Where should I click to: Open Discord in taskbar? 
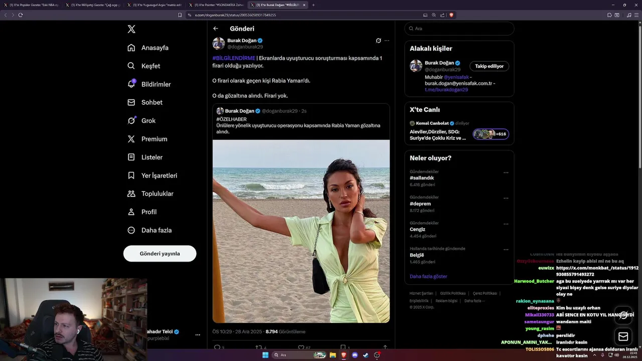coord(355,355)
